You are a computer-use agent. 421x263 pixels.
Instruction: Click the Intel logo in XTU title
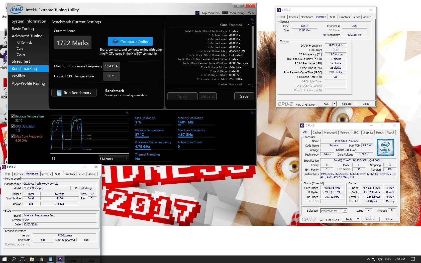[17, 10]
